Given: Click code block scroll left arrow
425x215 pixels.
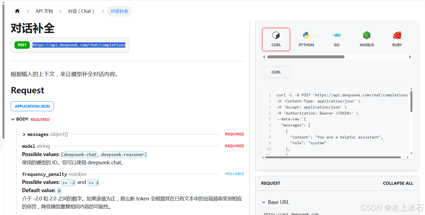Looking at the screenshot, I should click(263, 157).
